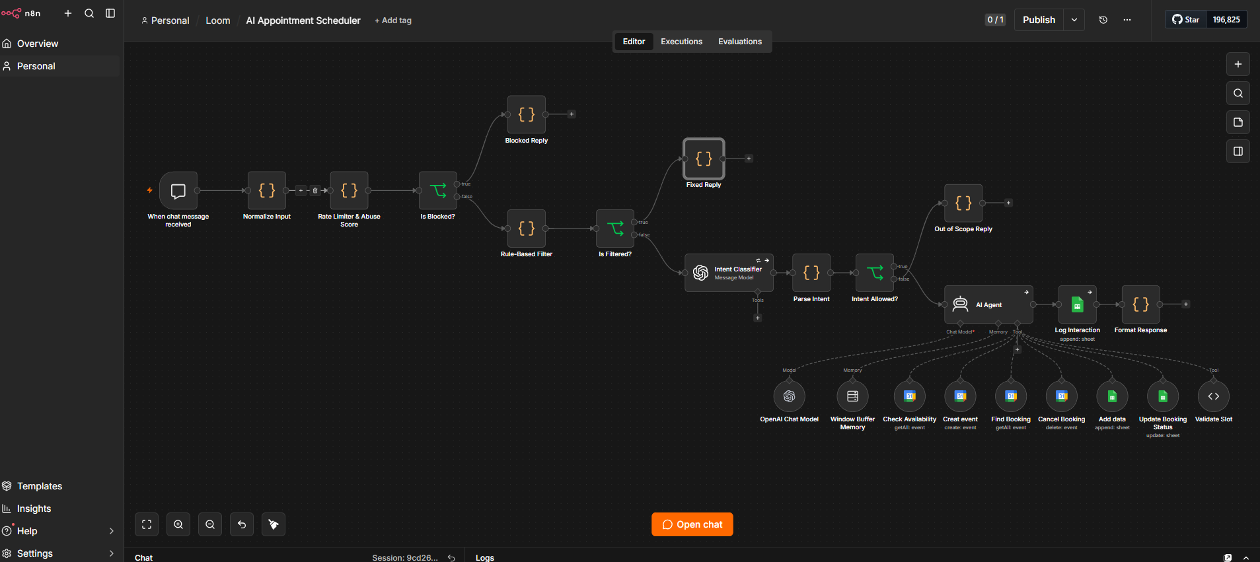Open the Intent Classifier OpenAI node
1260x562 pixels.
click(729, 273)
